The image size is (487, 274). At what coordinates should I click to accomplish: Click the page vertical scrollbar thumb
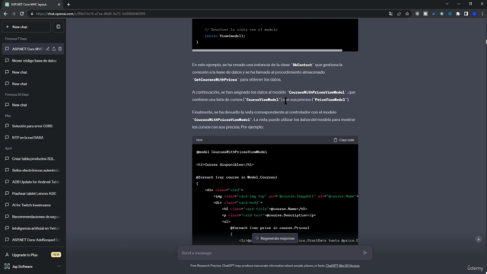[486, 42]
